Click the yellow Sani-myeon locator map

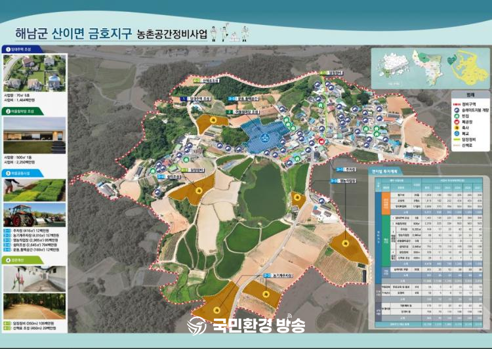pos(468,68)
